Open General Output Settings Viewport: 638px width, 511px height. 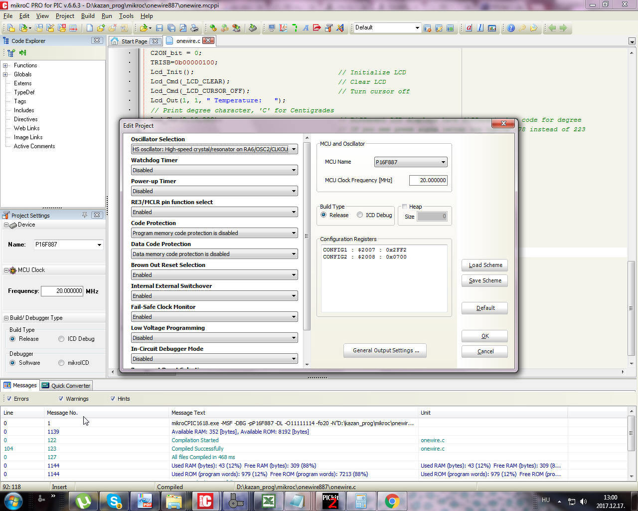pos(385,350)
